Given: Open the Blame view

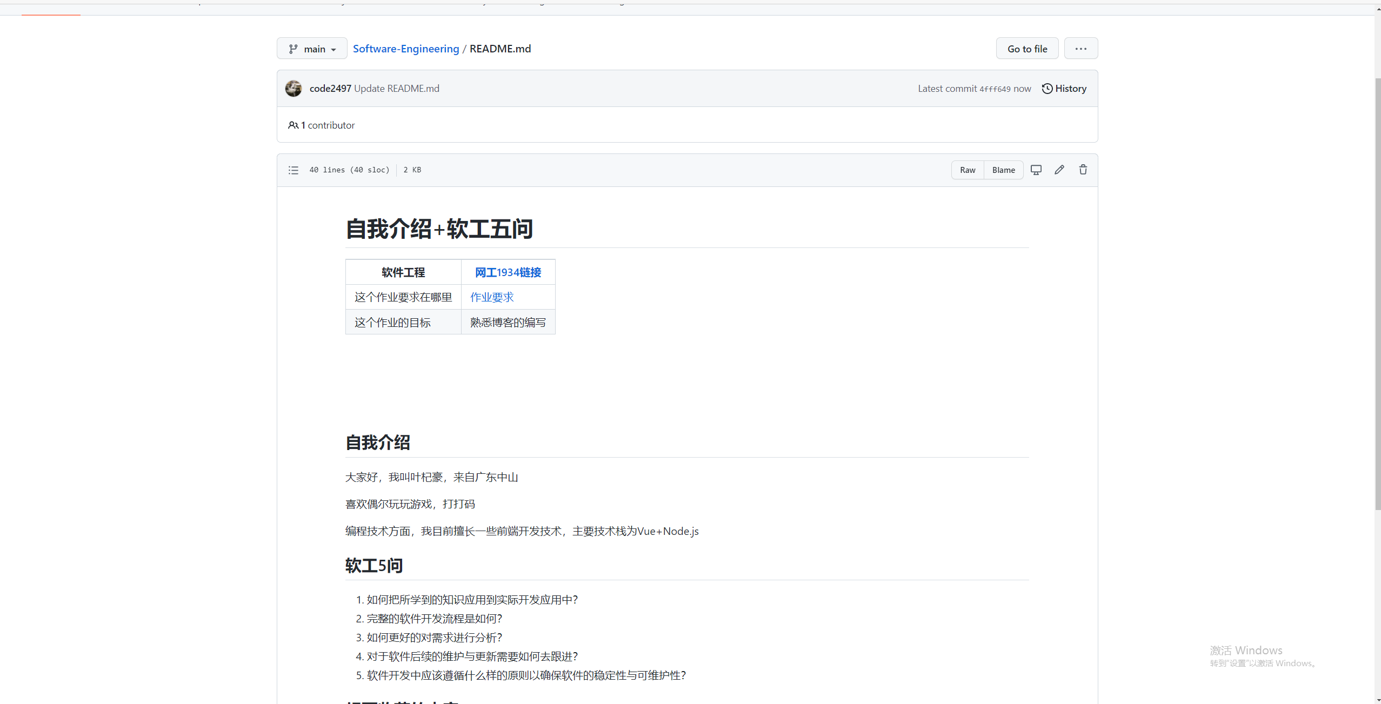Looking at the screenshot, I should pyautogui.click(x=1003, y=170).
